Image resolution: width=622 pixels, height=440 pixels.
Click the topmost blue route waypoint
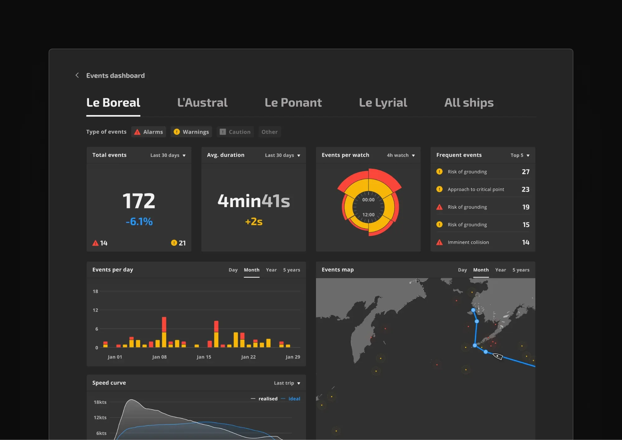click(473, 310)
